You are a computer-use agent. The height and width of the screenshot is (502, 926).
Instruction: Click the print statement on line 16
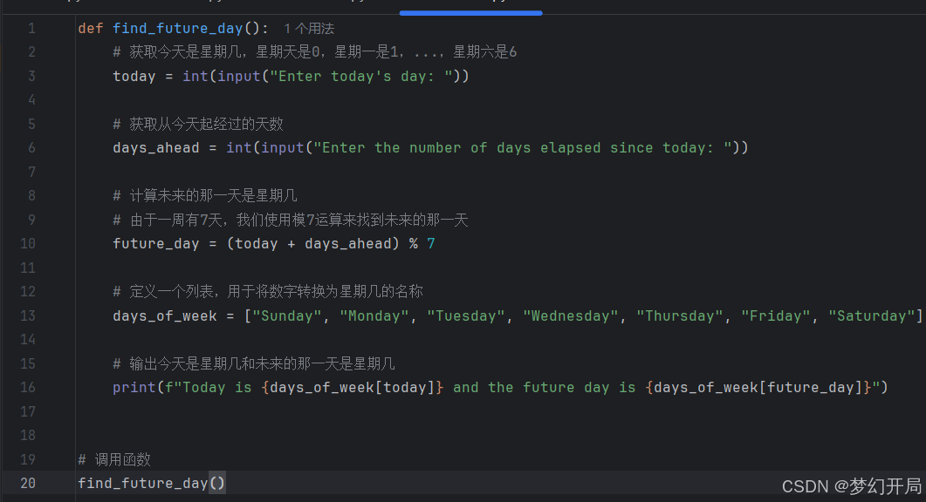click(133, 387)
